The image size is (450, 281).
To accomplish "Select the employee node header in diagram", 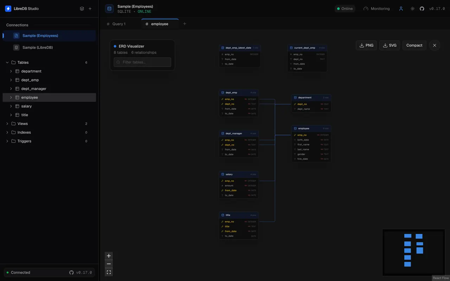I will tap(311, 129).
